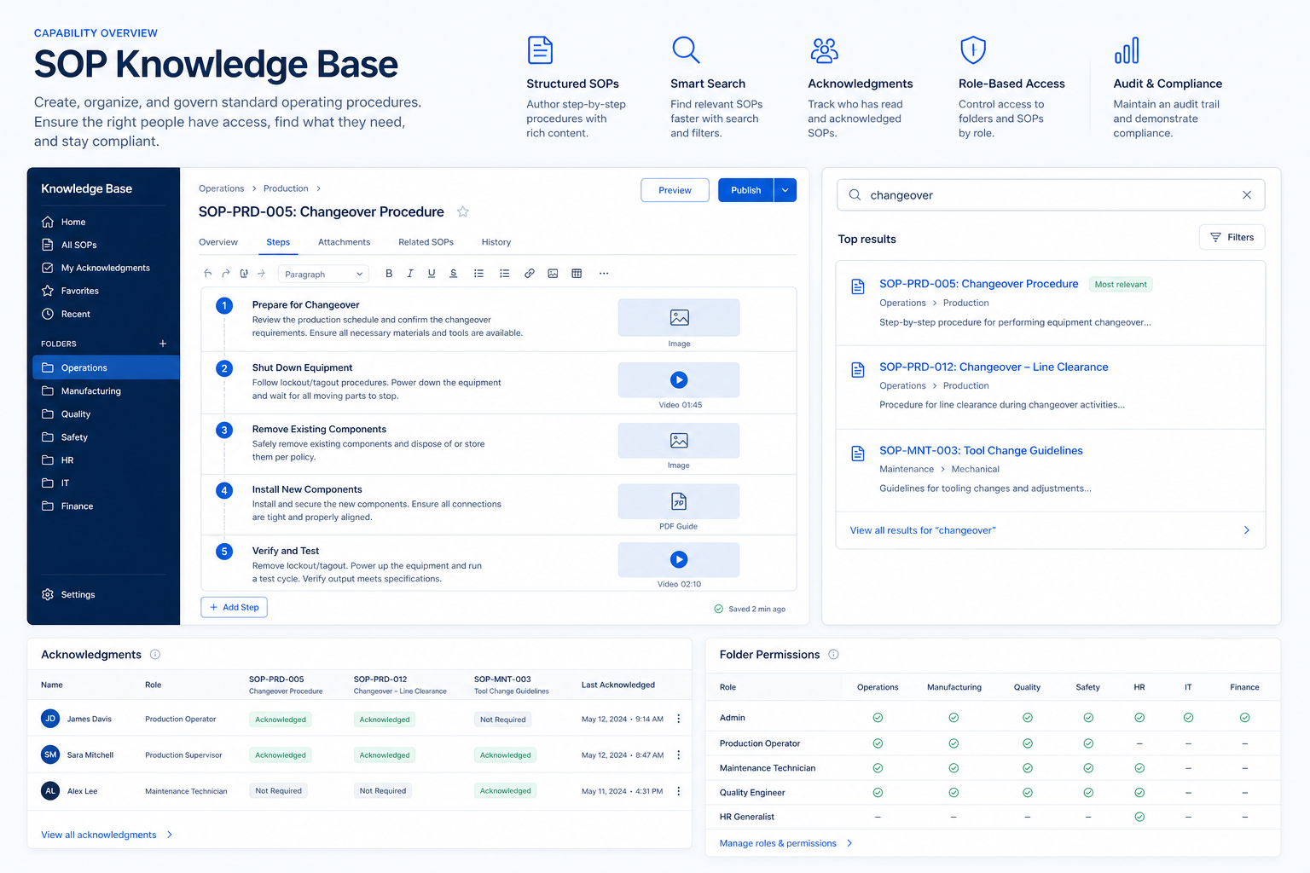Click the Publish button
This screenshot has width=1310, height=873.
point(745,190)
